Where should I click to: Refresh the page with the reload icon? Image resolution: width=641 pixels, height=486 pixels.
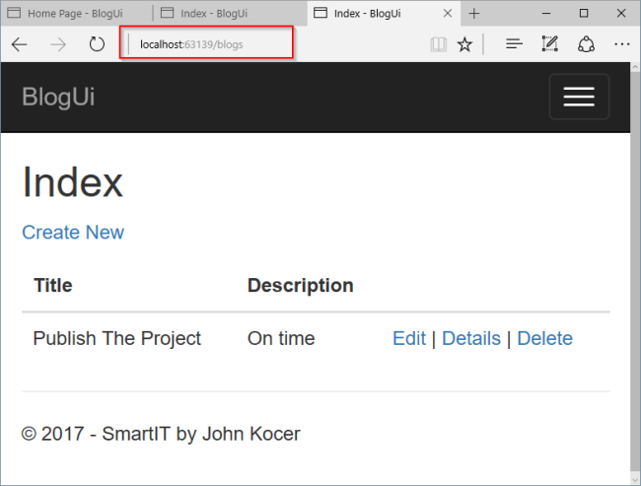(97, 44)
